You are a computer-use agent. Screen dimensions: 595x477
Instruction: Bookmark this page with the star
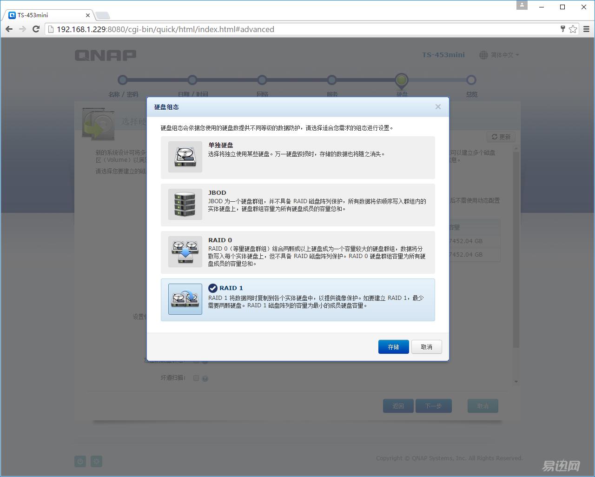coord(573,29)
